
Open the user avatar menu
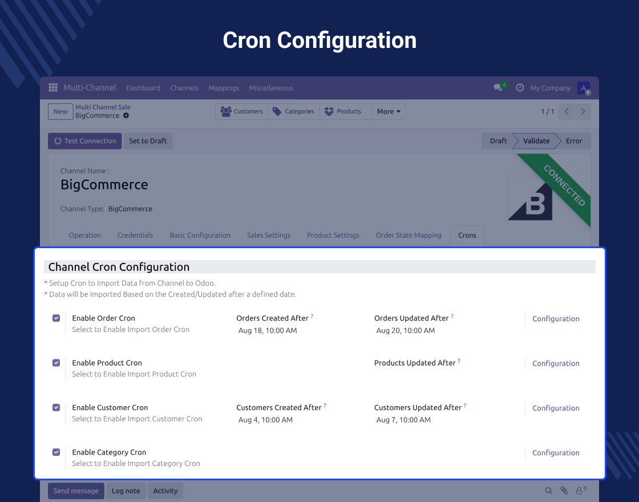[584, 88]
